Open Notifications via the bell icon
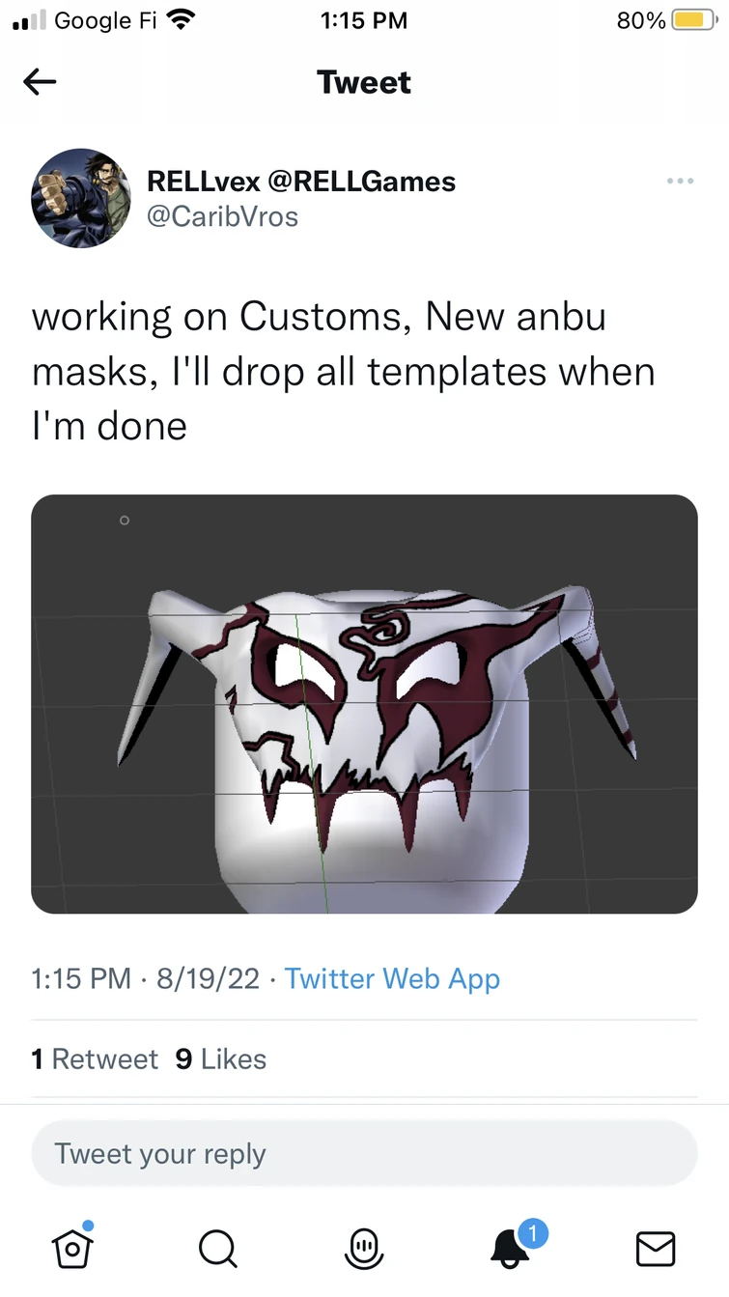 (510, 1247)
